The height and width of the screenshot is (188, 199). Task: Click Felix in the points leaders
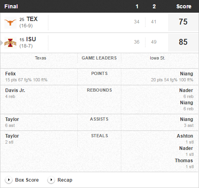(10, 74)
